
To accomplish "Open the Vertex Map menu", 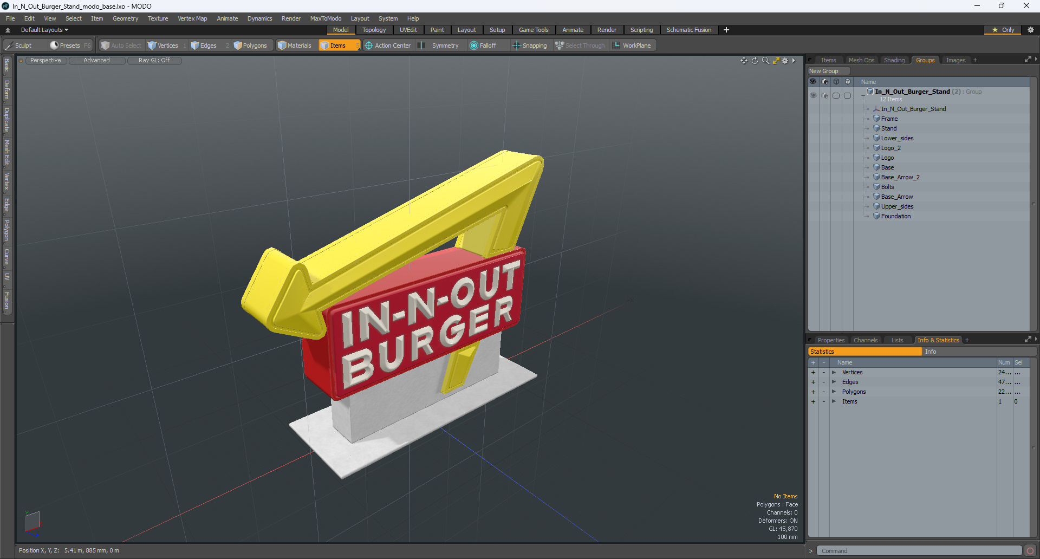I will tap(192, 18).
